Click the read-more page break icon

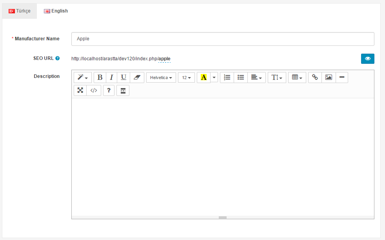(123, 90)
